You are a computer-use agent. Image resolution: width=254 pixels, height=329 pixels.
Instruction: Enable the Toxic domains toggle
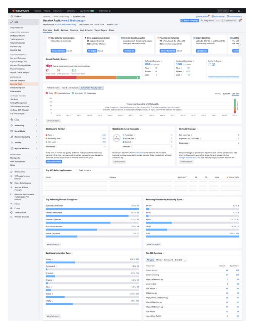pyautogui.click(x=76, y=170)
